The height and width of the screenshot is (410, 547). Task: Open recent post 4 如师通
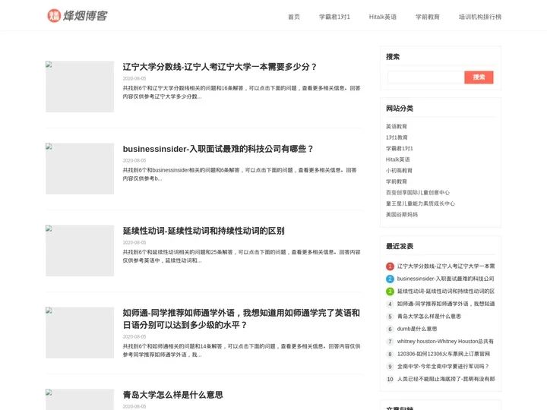click(446, 304)
